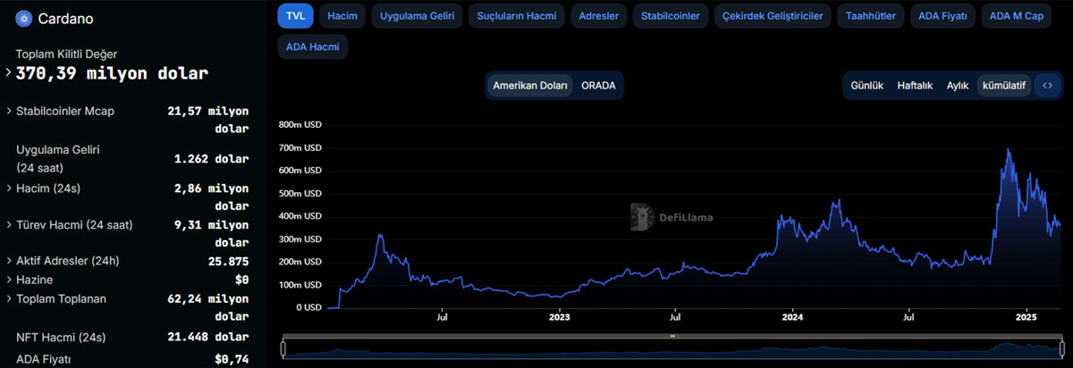Screen dimensions: 1073x368
Task: Click the $0,74 price value
Action: [x=232, y=359]
